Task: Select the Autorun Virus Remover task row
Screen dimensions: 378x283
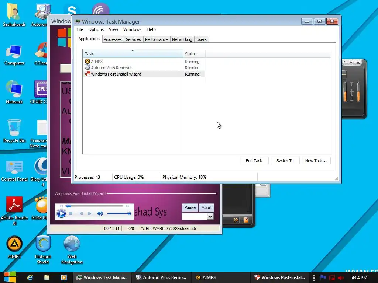Action: click(x=144, y=68)
